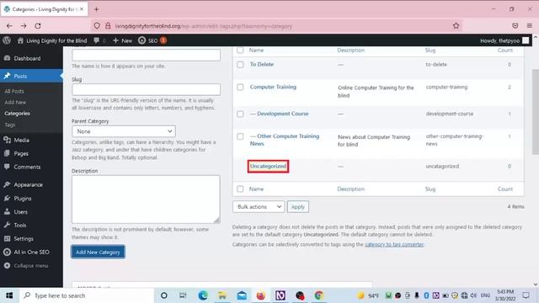Open Task View on taskbar
The image size is (539, 303).
(183, 295)
